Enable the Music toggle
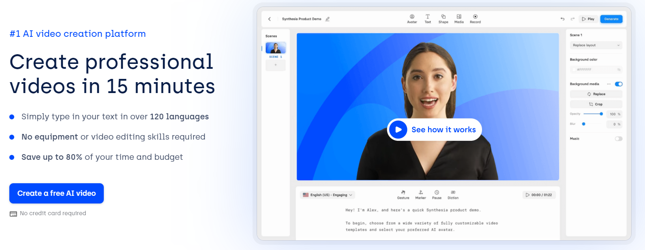This screenshot has height=250, width=645. tap(618, 139)
